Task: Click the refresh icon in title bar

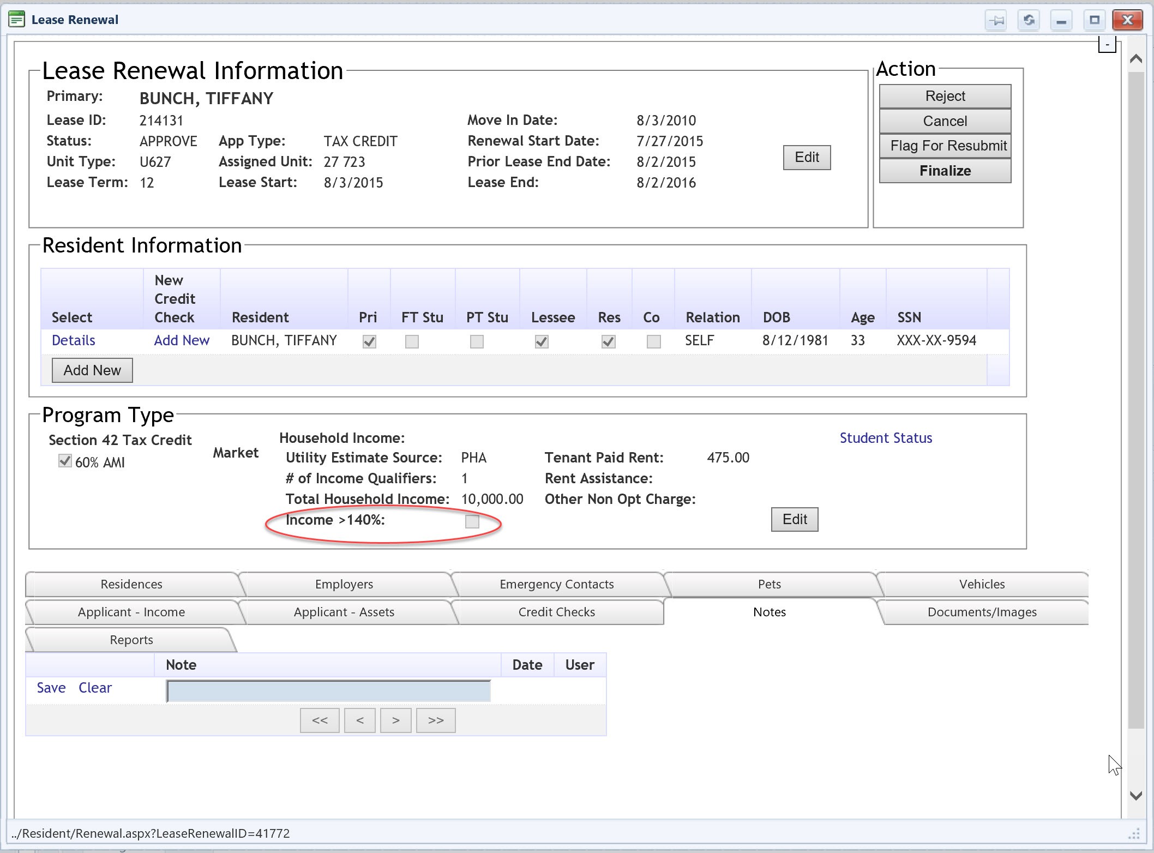Action: coord(1029,21)
